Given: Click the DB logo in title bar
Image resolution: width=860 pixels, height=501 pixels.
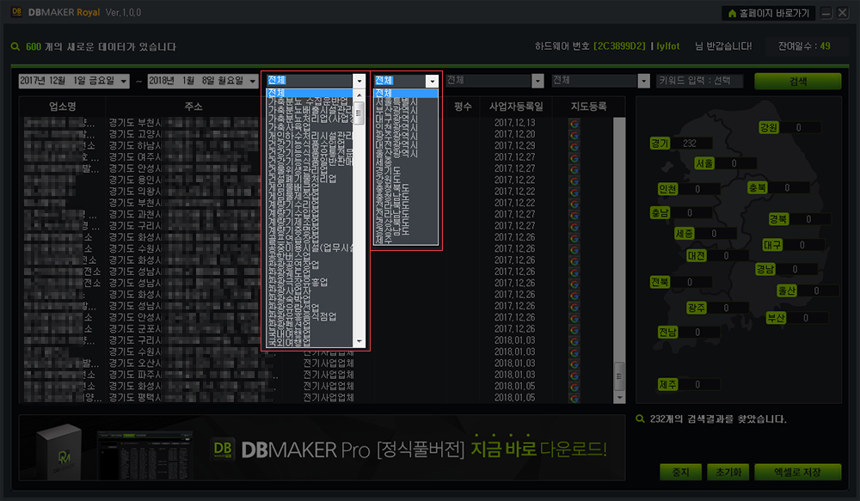Looking at the screenshot, I should tap(16, 12).
